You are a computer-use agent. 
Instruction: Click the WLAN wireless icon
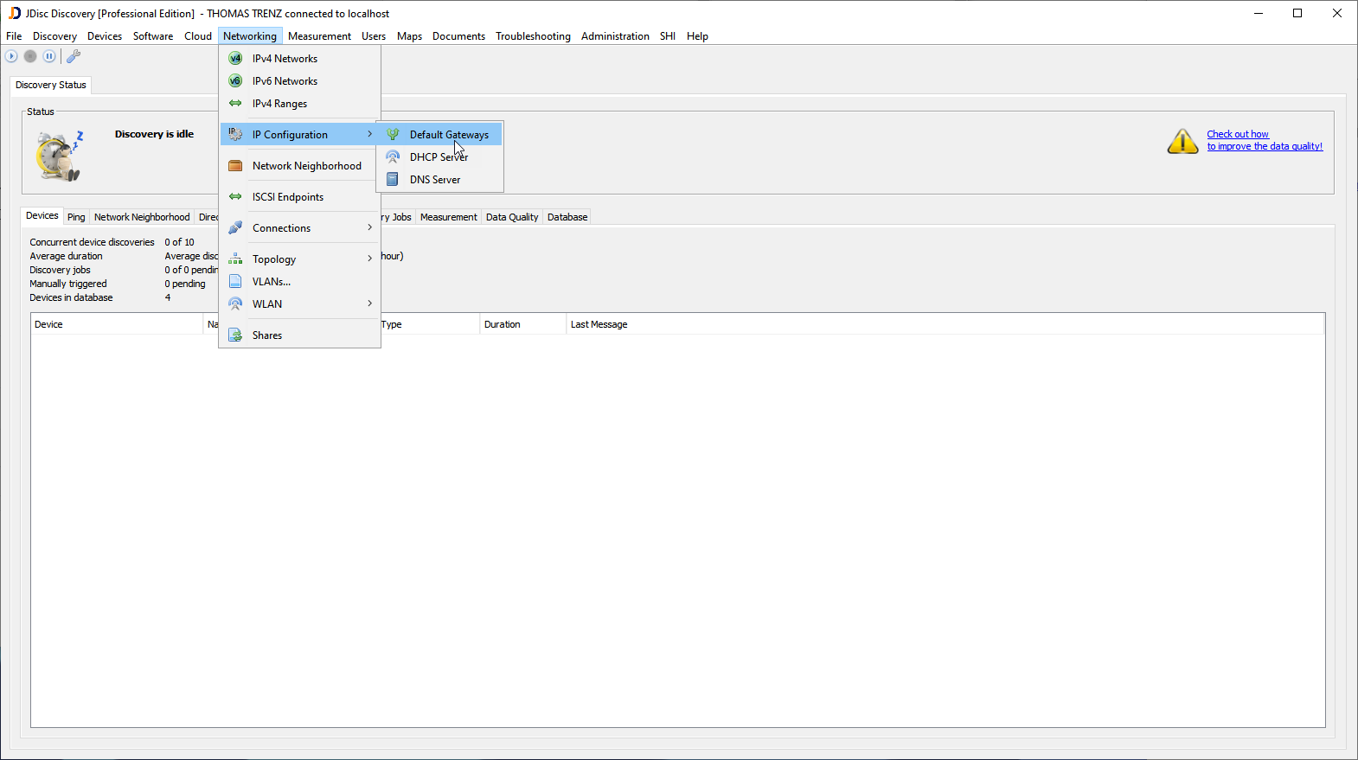[235, 304]
